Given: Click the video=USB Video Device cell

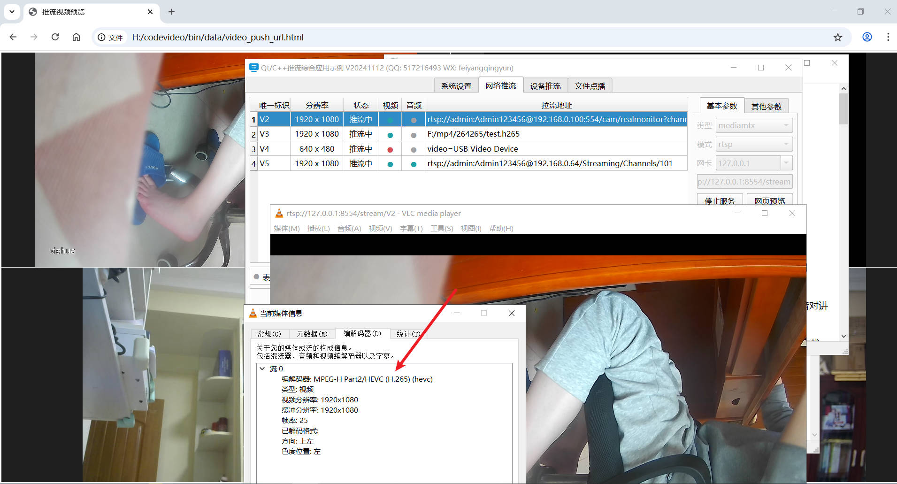Looking at the screenshot, I should (556, 149).
